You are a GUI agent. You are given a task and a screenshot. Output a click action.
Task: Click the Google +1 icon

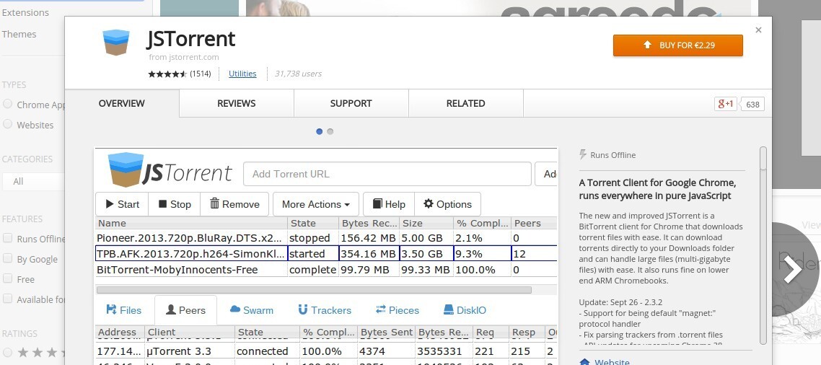tap(725, 104)
